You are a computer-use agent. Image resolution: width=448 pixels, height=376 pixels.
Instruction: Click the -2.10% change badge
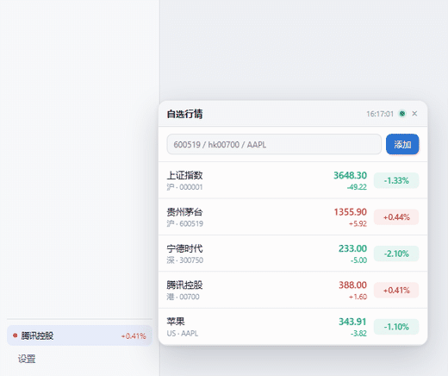pyautogui.click(x=396, y=254)
